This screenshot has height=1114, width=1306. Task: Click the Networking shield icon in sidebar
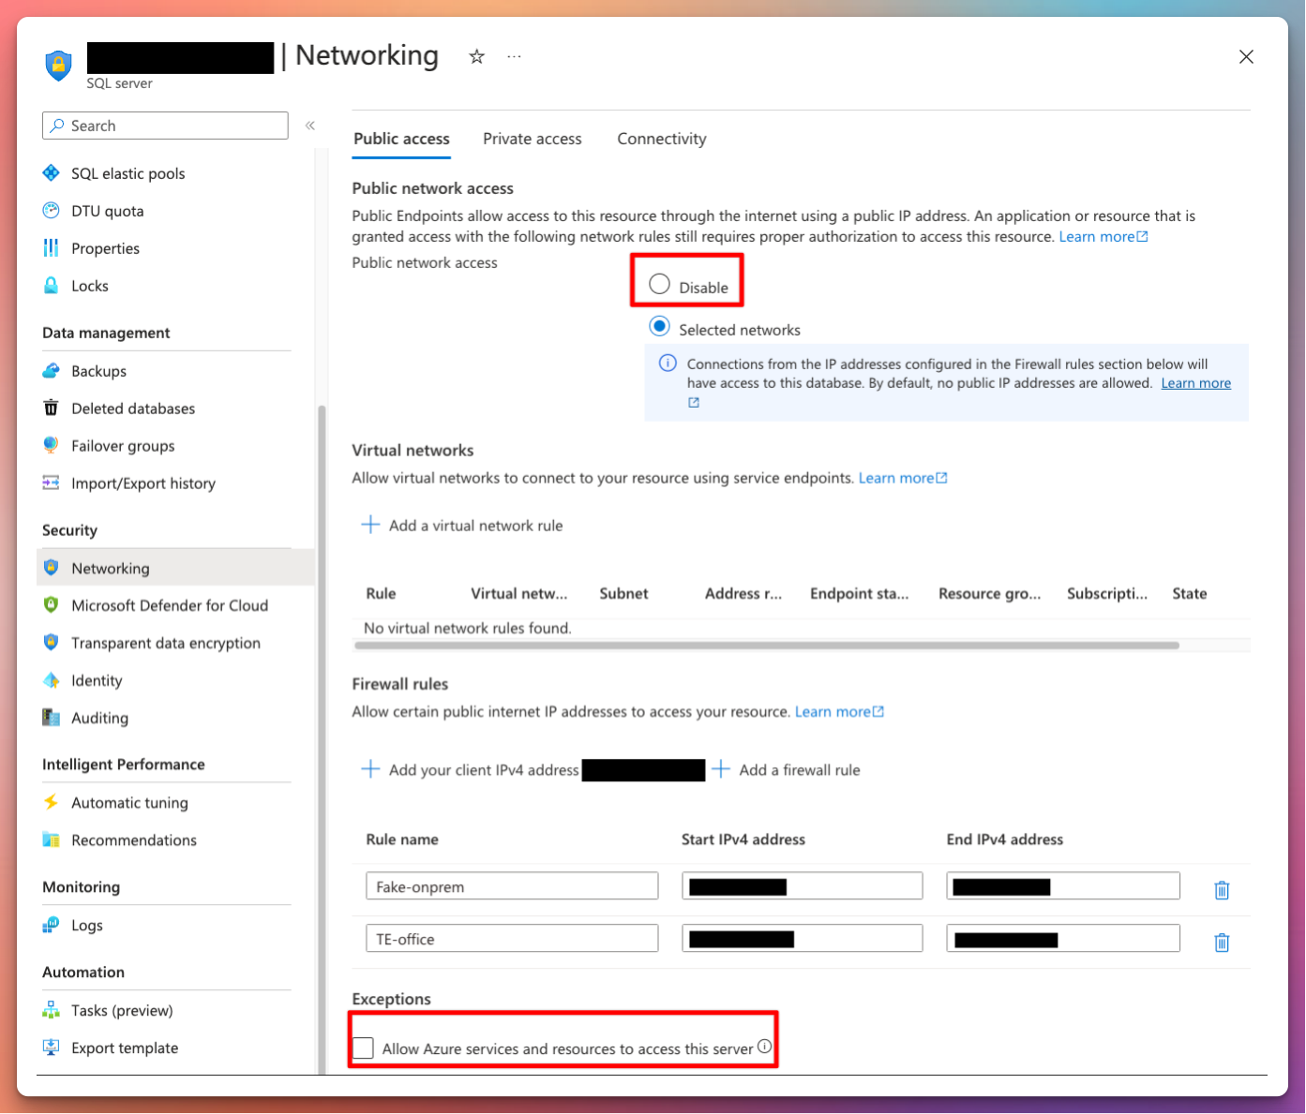(52, 568)
